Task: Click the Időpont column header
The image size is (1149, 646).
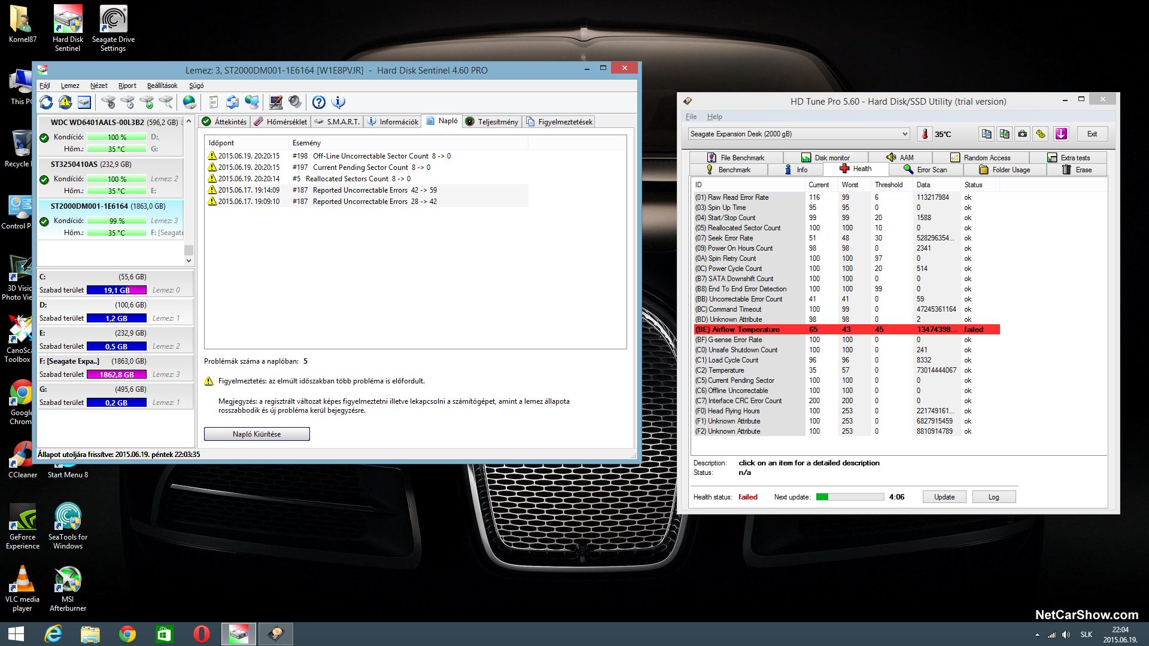Action: [x=246, y=143]
